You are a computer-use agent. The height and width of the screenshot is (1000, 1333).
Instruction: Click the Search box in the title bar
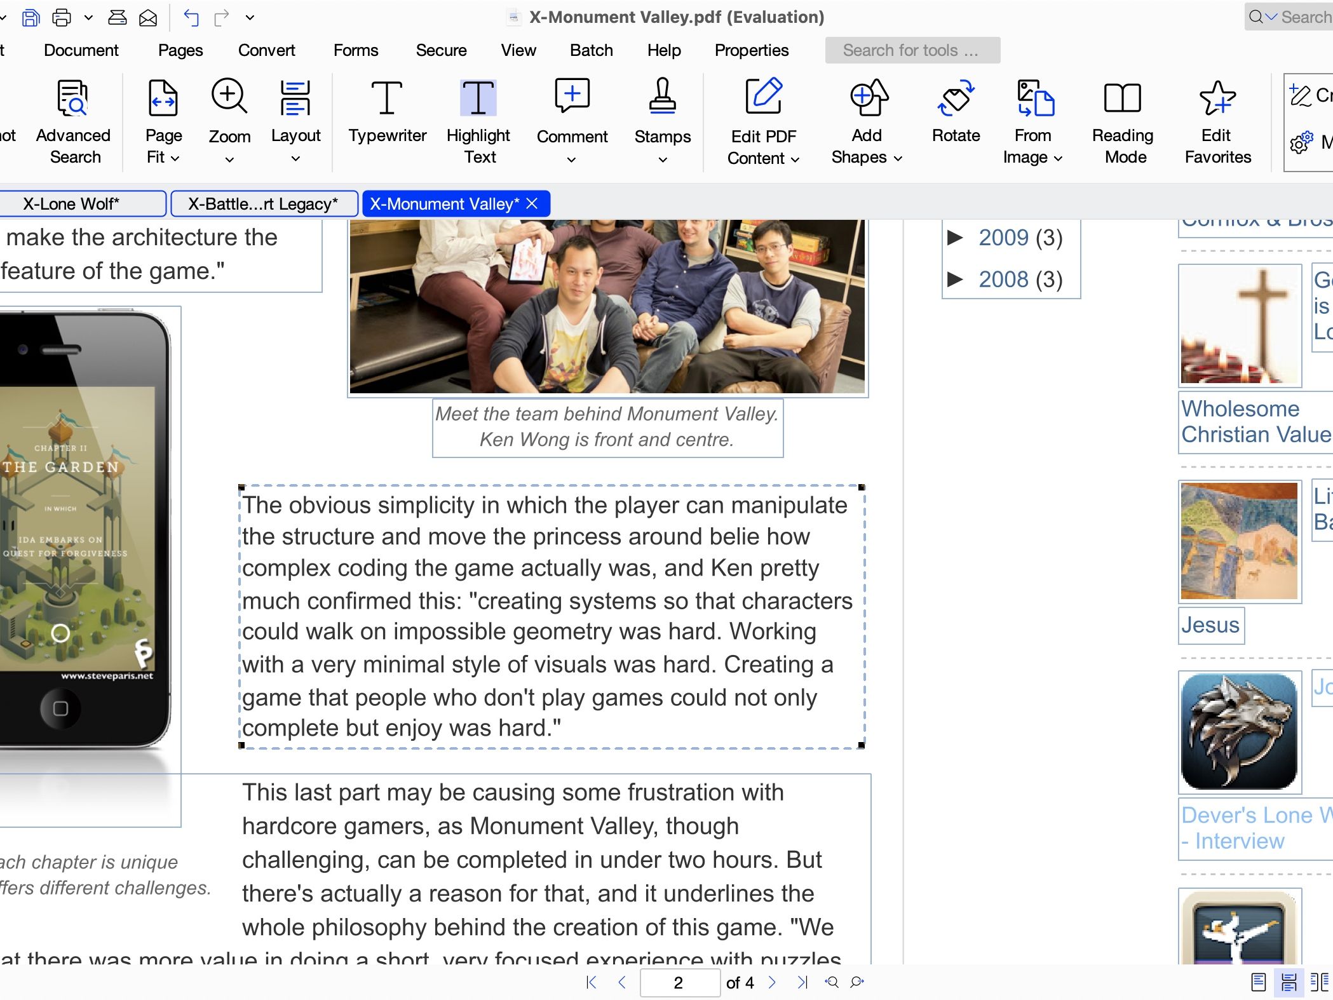click(1289, 17)
